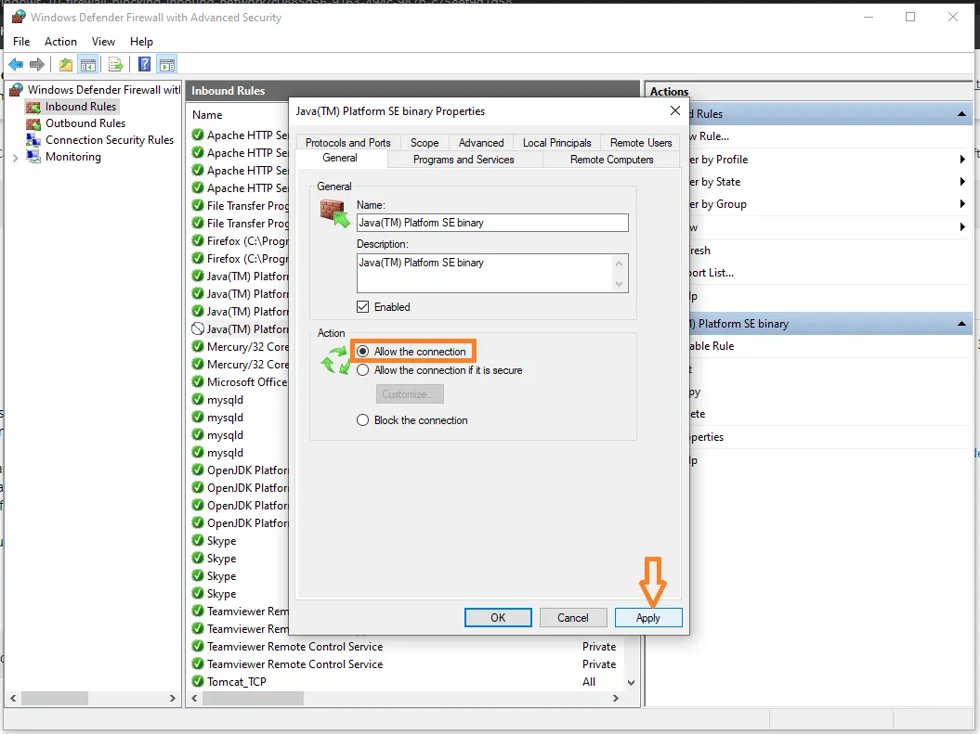
Task: Click the rules list horizontal scrollbar thumb
Action: coord(253,698)
